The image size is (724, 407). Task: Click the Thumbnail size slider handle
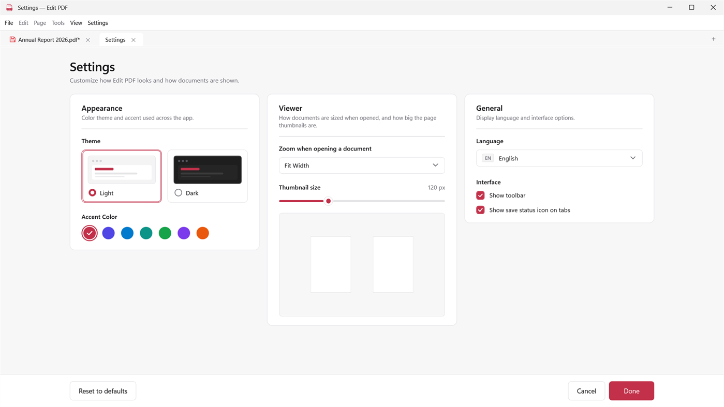tap(328, 201)
